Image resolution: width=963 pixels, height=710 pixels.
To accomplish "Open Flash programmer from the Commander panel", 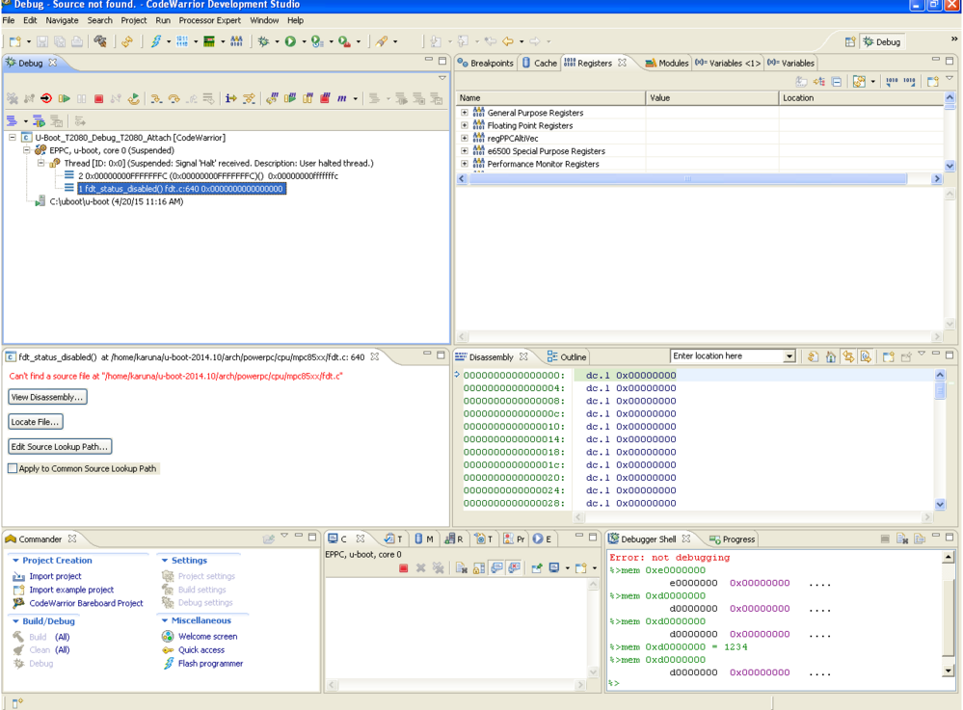I will click(210, 664).
